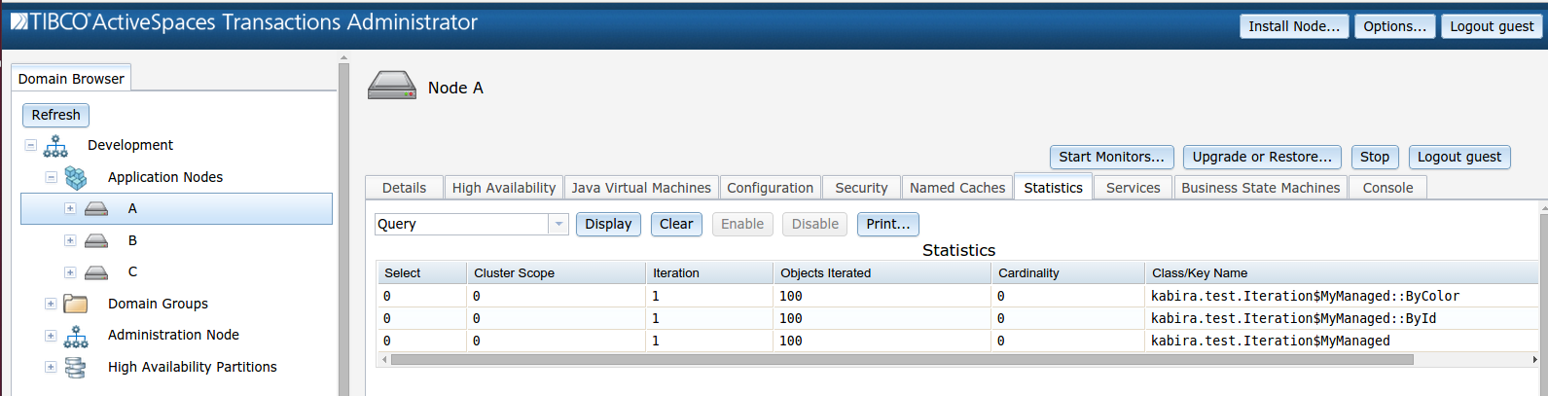Open the Security tab
Viewport: 1548px width, 396px height.
[861, 188]
